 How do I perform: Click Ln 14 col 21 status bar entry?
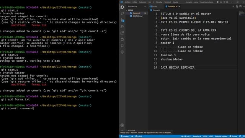[x=186, y=136]
